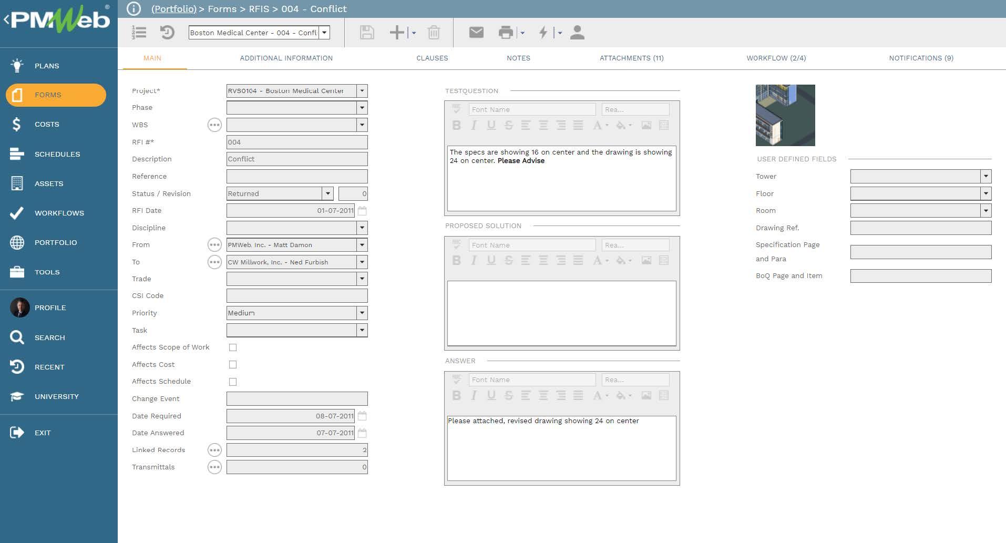Open Date Required calendar picker

(362, 416)
